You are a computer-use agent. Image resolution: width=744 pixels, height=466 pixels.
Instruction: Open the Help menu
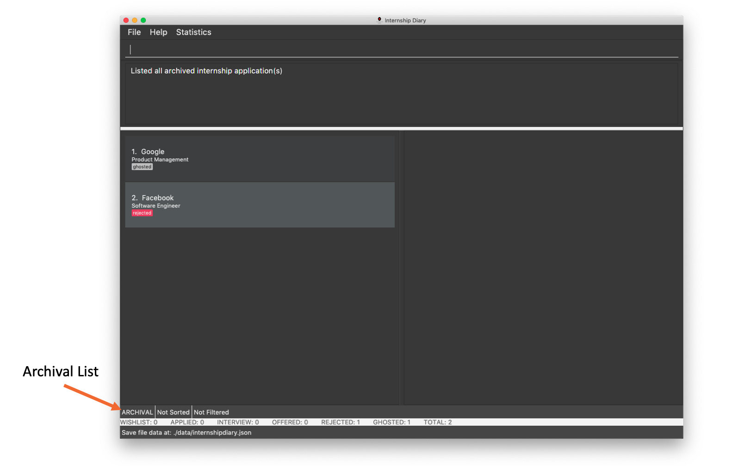(158, 32)
